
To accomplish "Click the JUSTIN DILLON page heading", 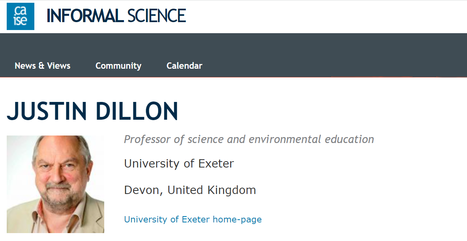I will coord(92,111).
